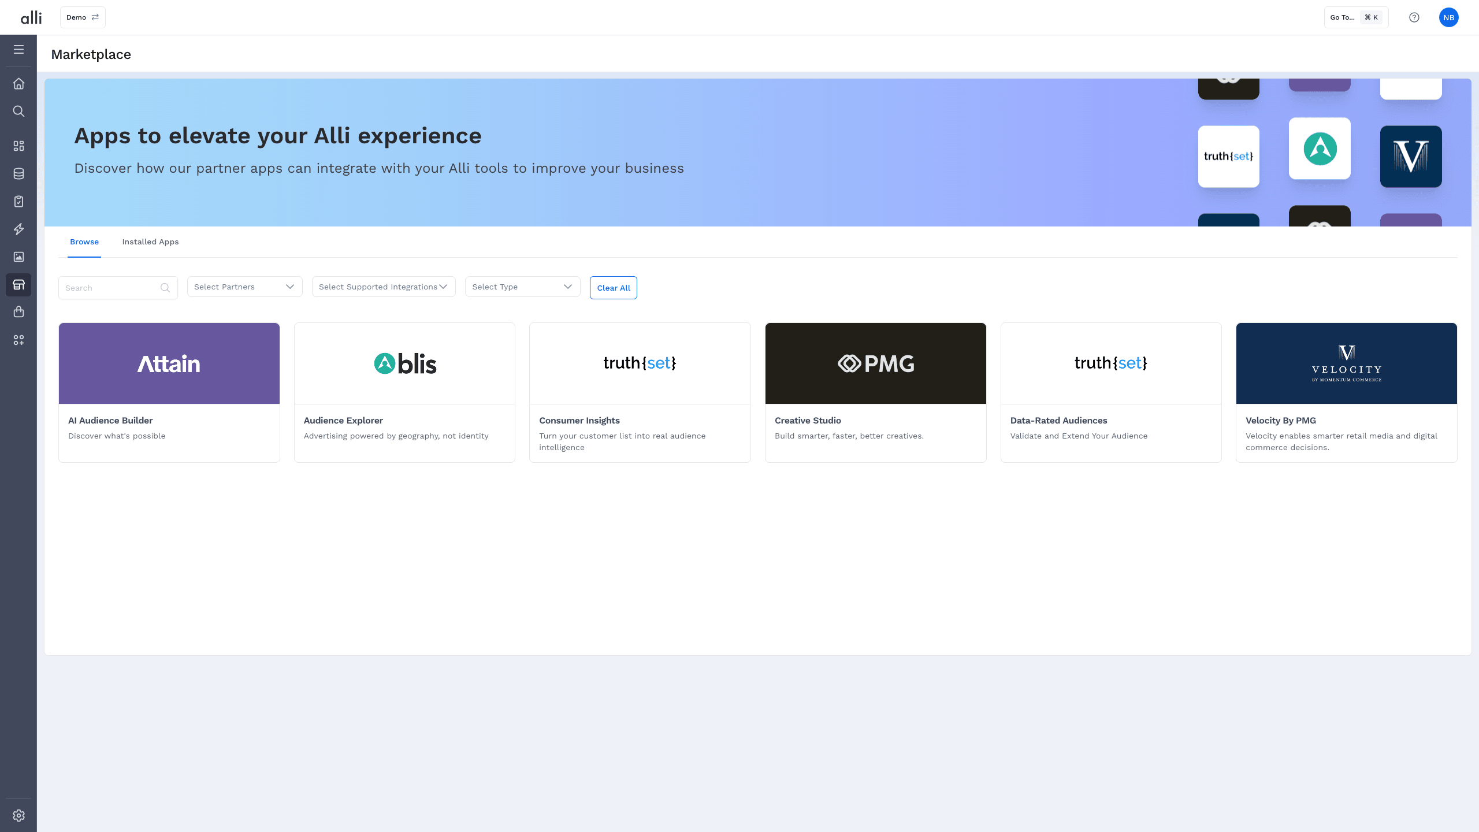The height and width of the screenshot is (832, 1479).
Task: Open the Attain AI Audience Builder card
Action: [169, 392]
